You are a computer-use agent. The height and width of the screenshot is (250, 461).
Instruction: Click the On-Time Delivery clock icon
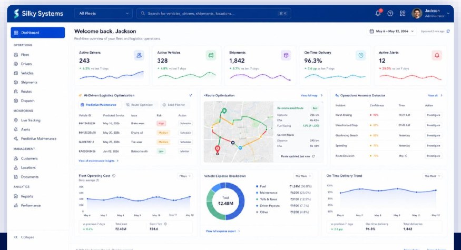point(361,55)
